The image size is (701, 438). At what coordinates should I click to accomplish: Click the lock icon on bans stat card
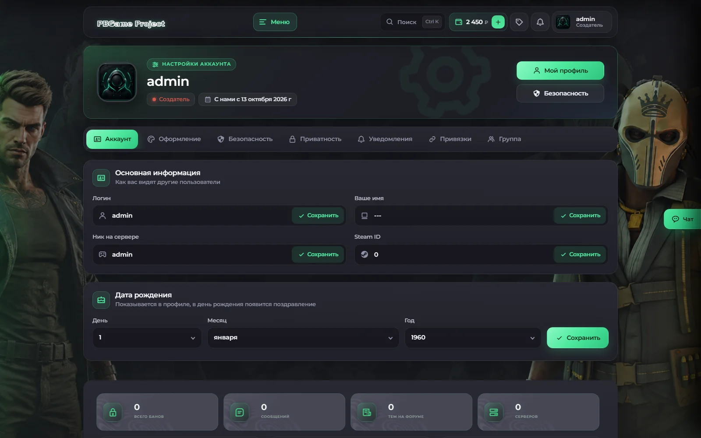click(x=113, y=412)
